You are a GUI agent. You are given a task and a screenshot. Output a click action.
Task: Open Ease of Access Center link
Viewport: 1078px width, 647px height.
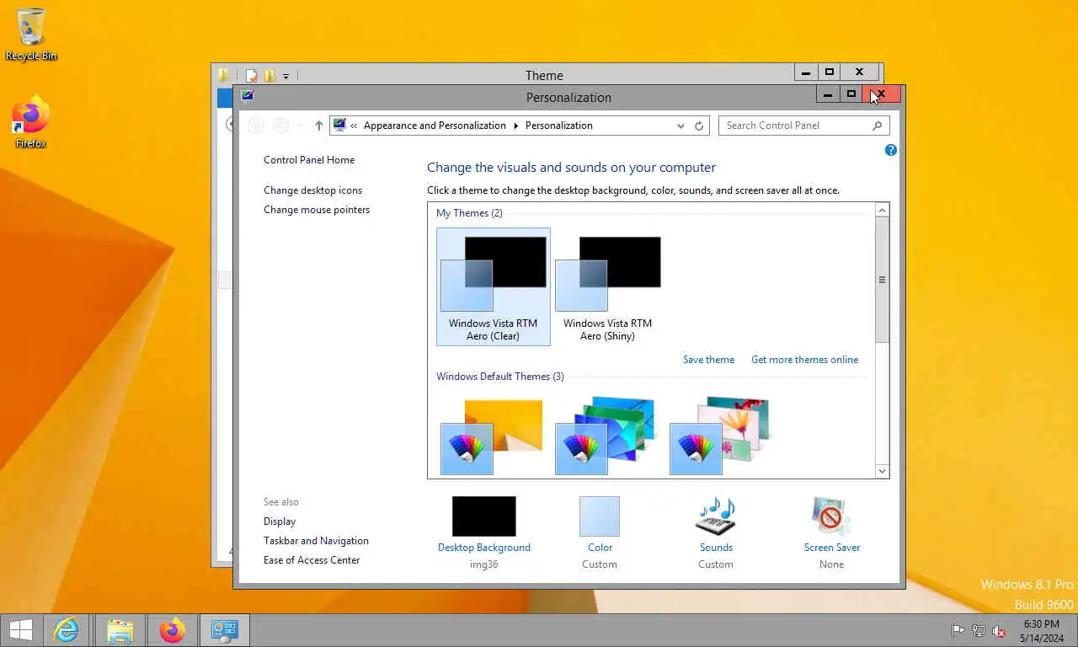coord(312,560)
